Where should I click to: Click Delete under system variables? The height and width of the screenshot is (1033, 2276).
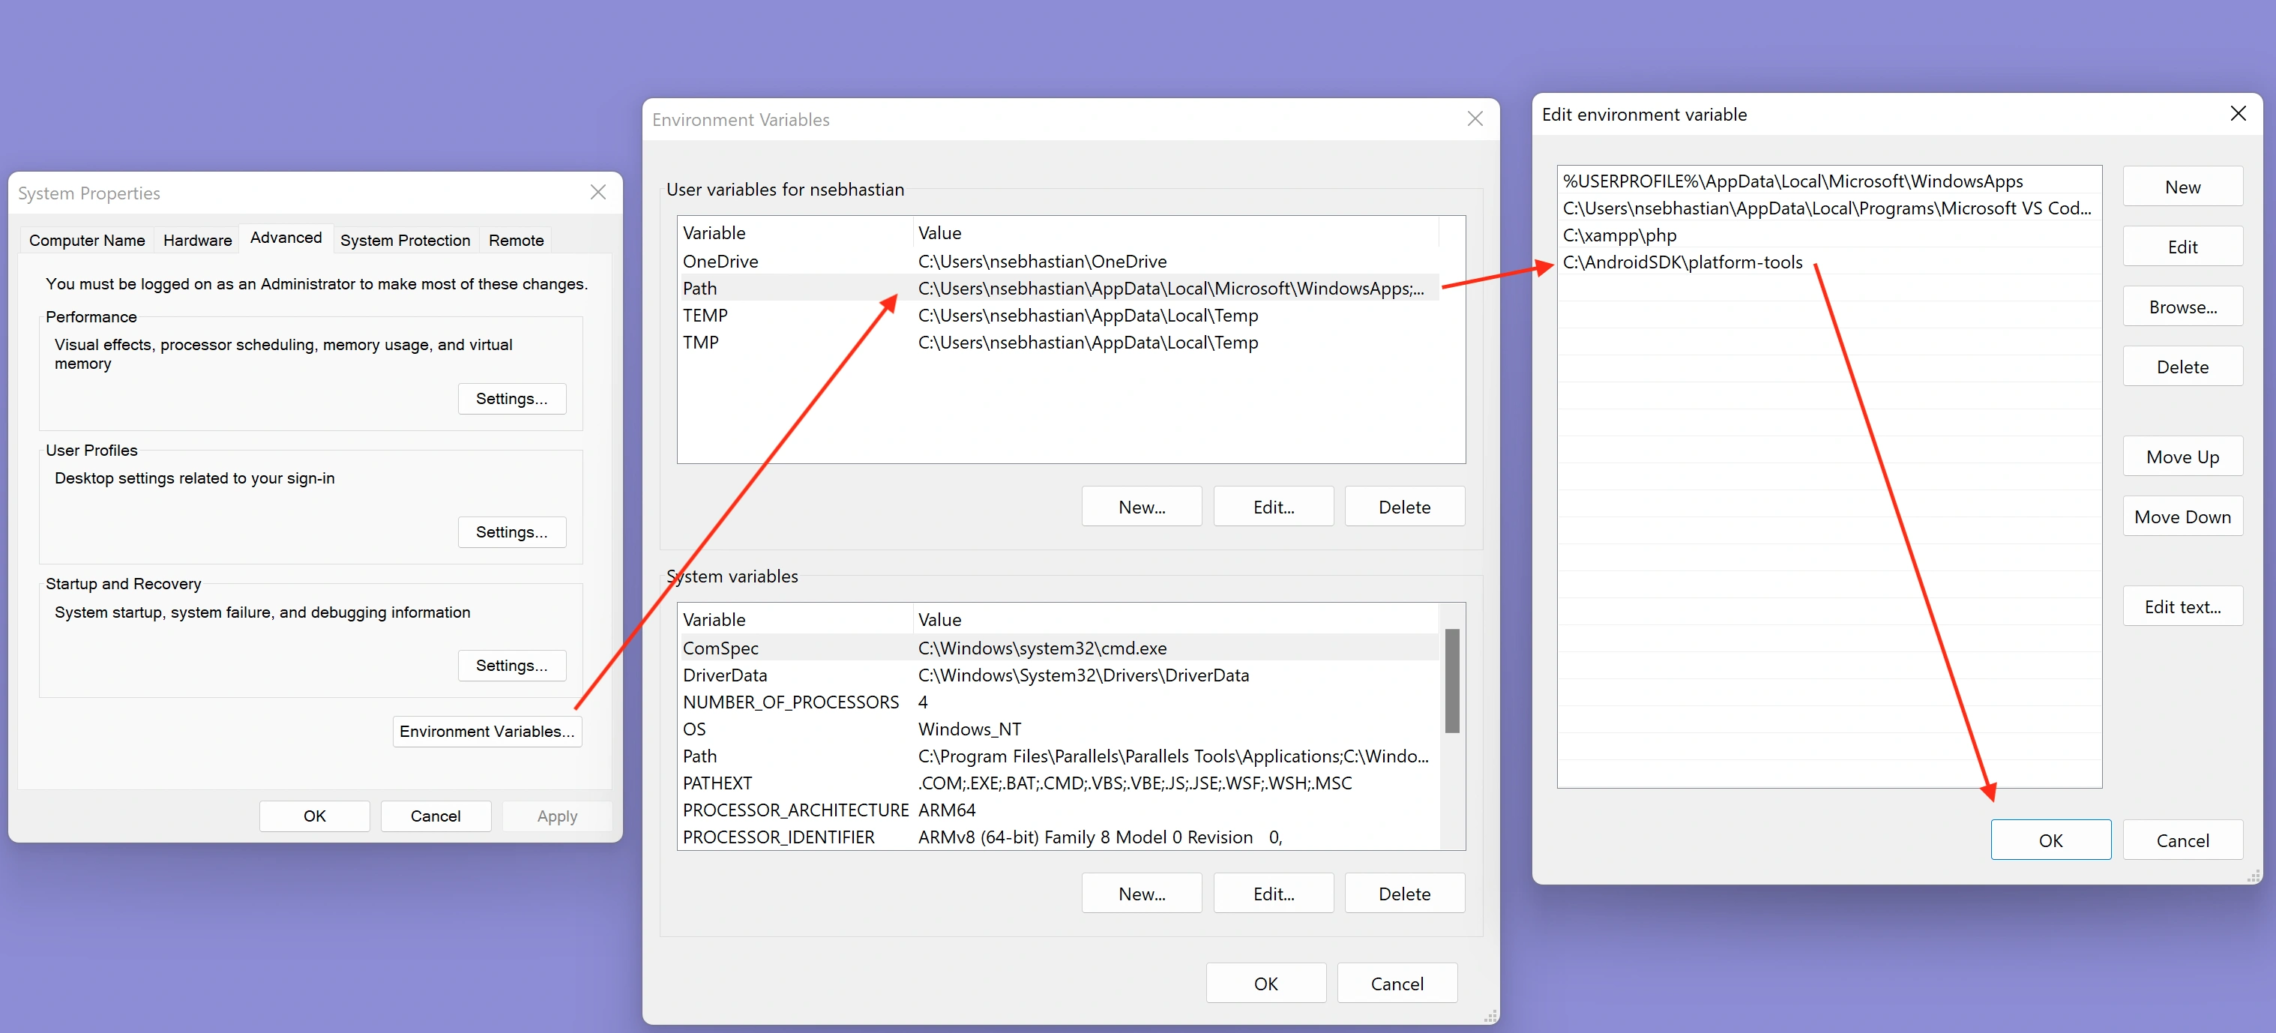coord(1404,894)
